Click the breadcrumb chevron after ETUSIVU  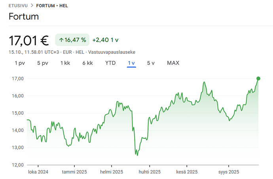coord(32,6)
